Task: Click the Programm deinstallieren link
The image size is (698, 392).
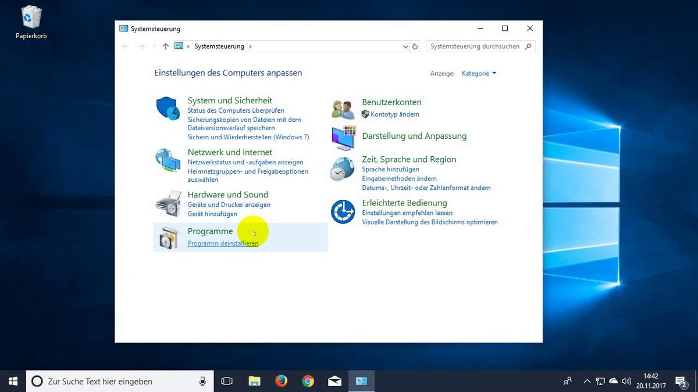Action: click(223, 243)
